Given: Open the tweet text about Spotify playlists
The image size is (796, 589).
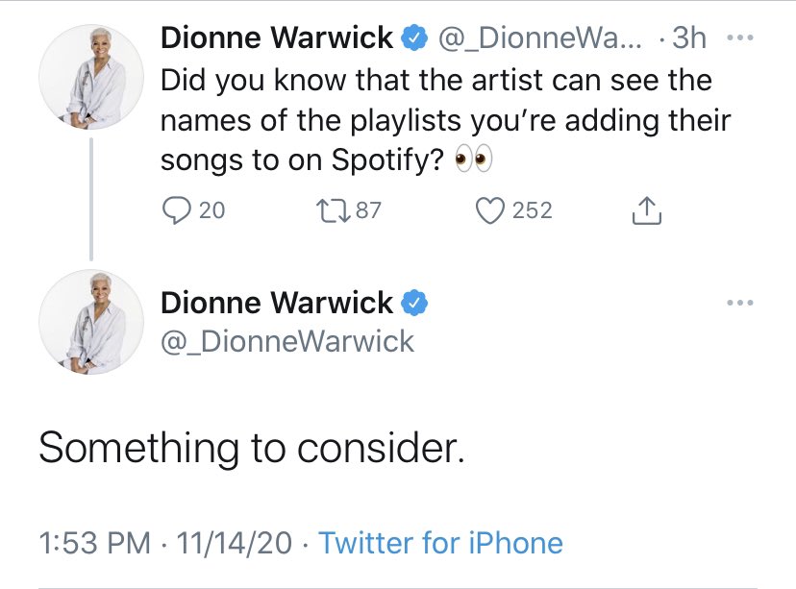Looking at the screenshot, I should coord(442,121).
